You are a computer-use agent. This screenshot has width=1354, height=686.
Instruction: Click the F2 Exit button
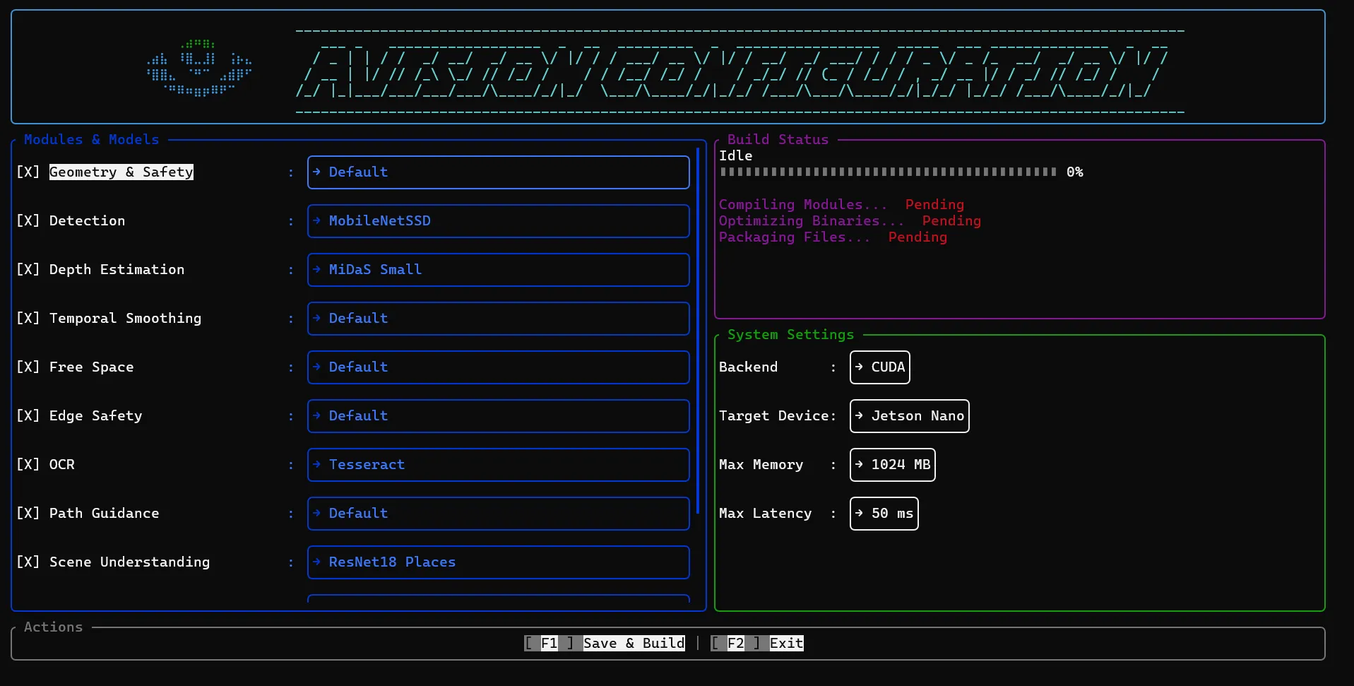757,643
